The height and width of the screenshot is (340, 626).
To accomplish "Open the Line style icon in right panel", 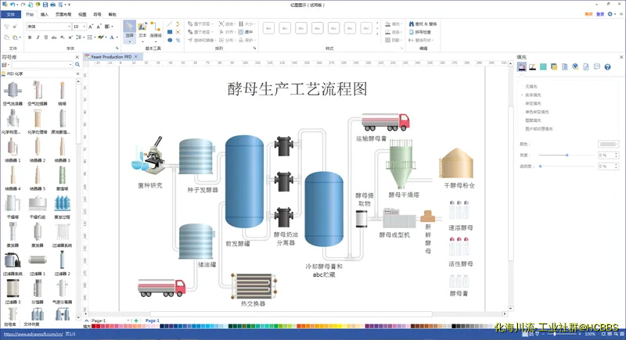I will (x=533, y=67).
